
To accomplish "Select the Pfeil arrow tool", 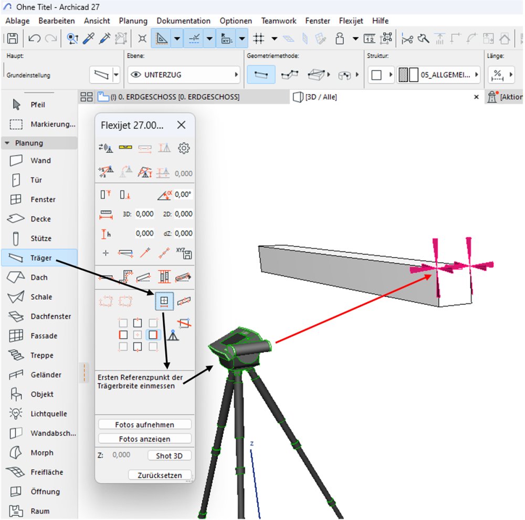I will (x=39, y=105).
